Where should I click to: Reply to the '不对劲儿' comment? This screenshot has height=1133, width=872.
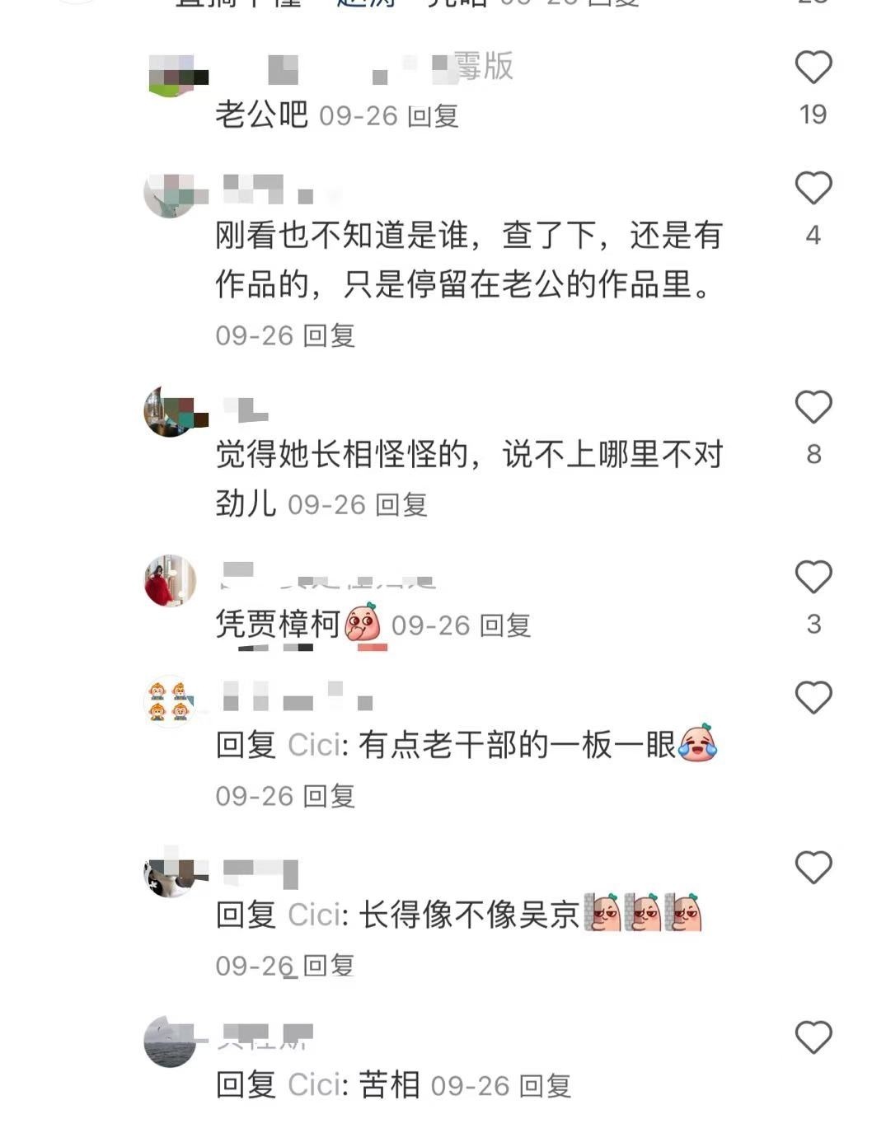click(401, 504)
